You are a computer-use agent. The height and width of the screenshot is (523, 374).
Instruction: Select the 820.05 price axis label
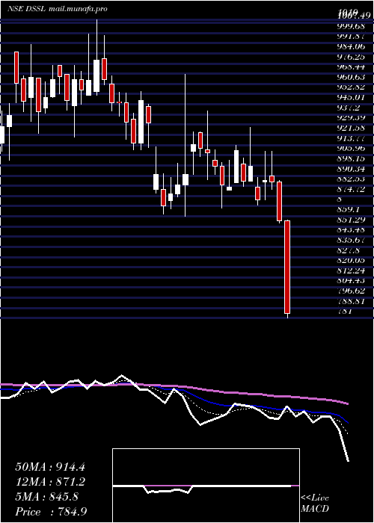pos(352,260)
